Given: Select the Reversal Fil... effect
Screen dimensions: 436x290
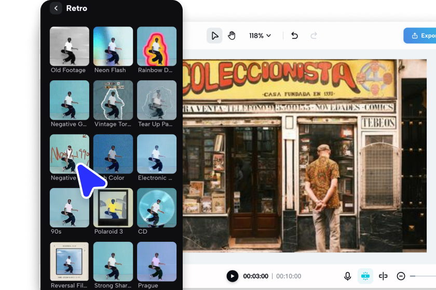Looking at the screenshot, I should click(70, 262).
